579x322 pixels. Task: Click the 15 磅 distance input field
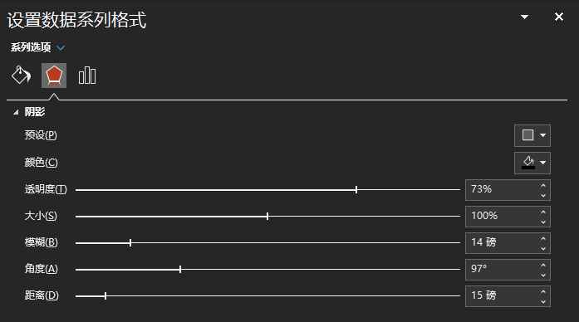point(502,295)
